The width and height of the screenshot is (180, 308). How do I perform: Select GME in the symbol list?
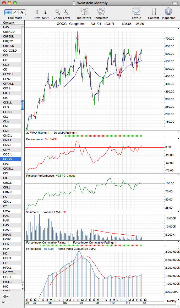pos(10,131)
